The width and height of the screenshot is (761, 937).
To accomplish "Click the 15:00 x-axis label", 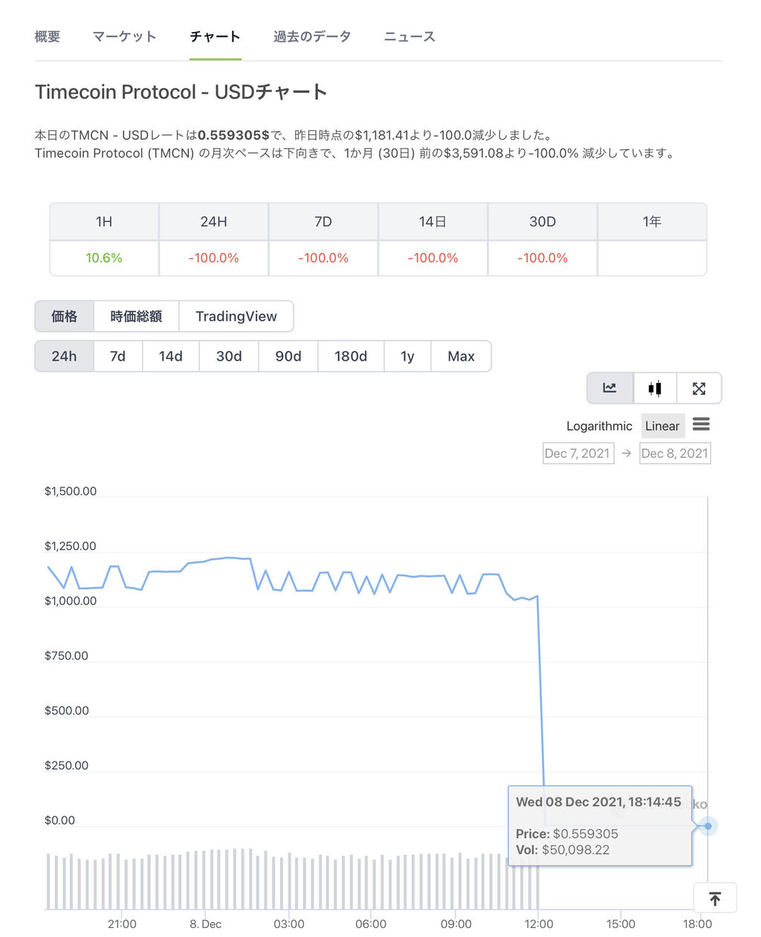I will (x=621, y=924).
